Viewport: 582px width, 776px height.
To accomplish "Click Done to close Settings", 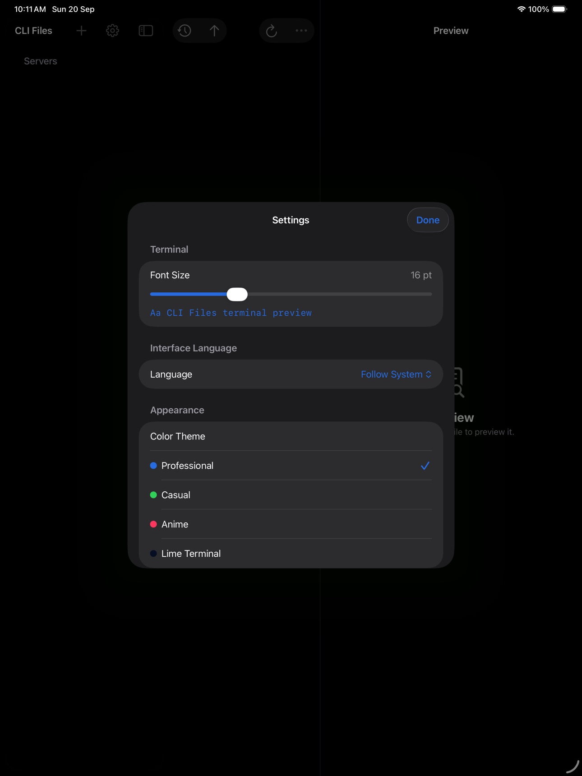I will click(x=428, y=220).
